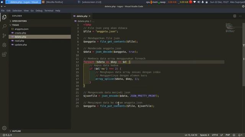Click the mem monitor in panel
Viewport: 245px width, 137px height.
(156, 2)
